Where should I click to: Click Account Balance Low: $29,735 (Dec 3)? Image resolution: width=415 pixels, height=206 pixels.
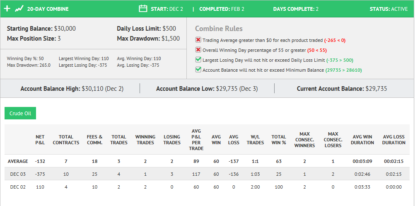pyautogui.click(x=207, y=89)
